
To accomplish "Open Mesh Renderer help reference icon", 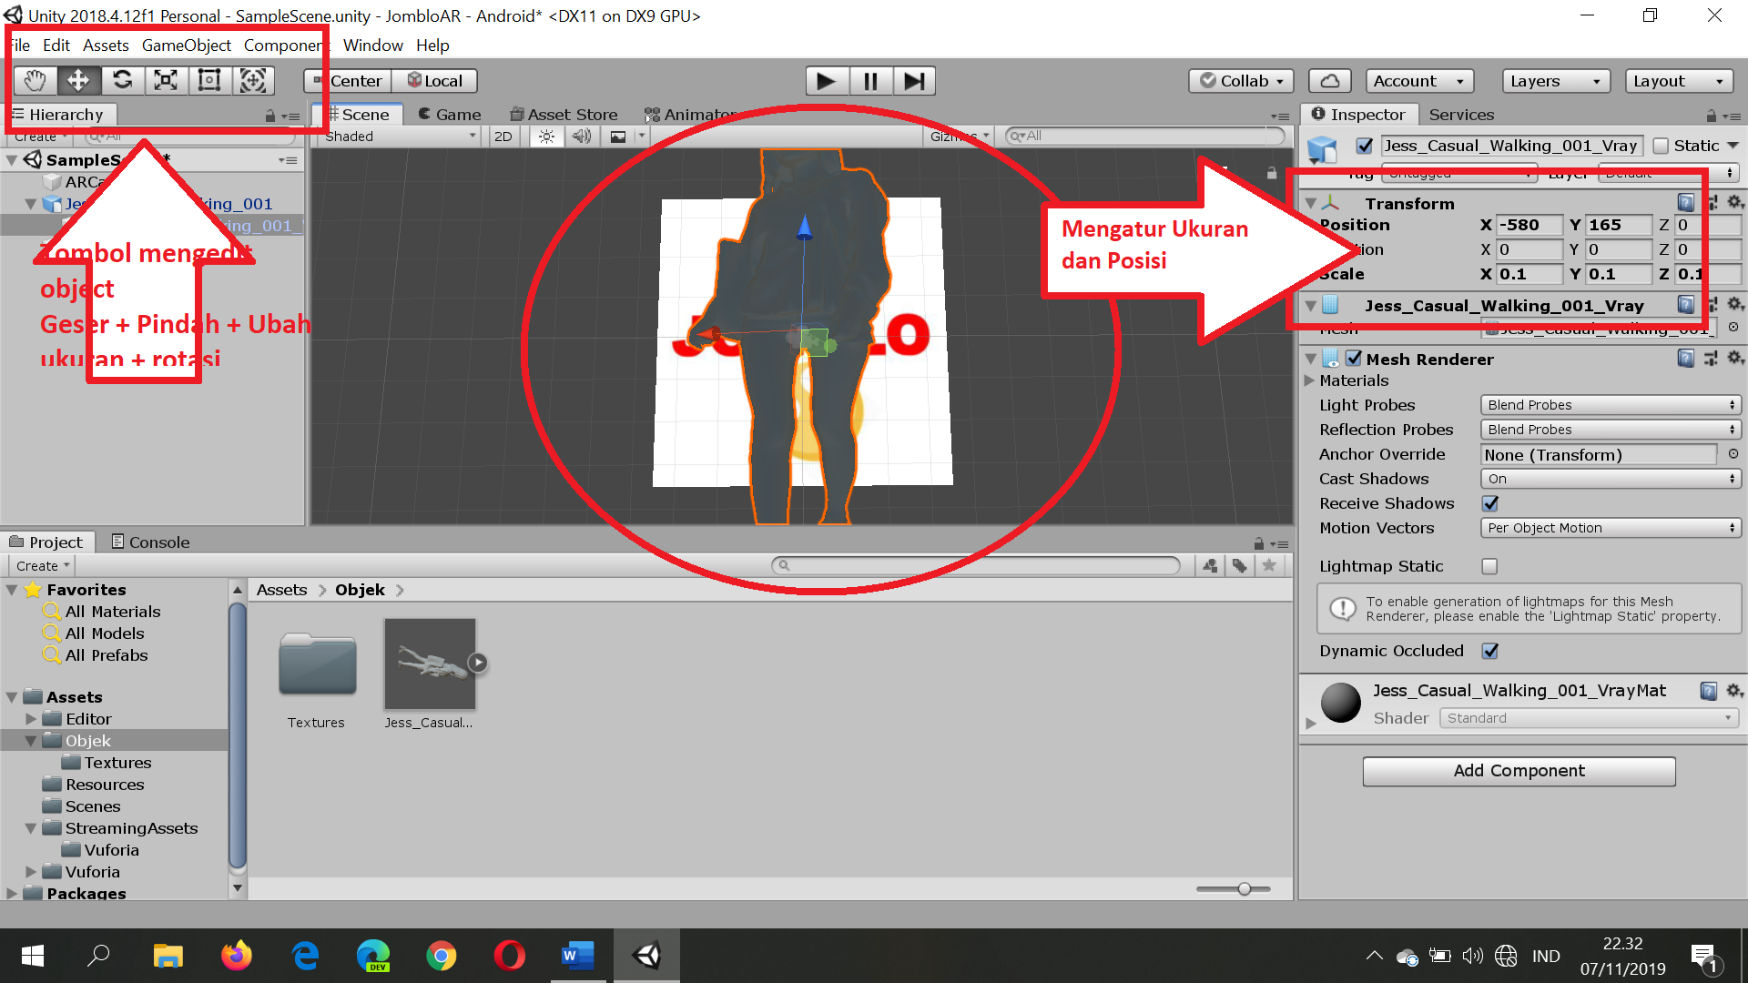I will tap(1686, 359).
